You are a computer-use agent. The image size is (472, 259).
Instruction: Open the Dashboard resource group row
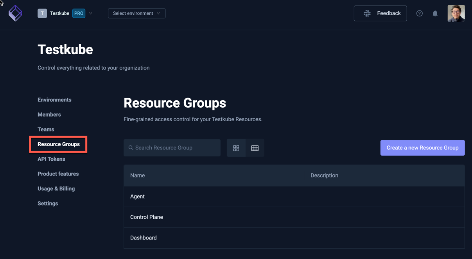294,238
